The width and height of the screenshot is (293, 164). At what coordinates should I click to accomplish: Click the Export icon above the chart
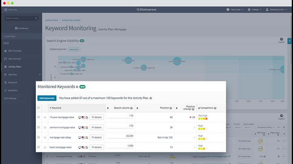pyautogui.click(x=281, y=40)
